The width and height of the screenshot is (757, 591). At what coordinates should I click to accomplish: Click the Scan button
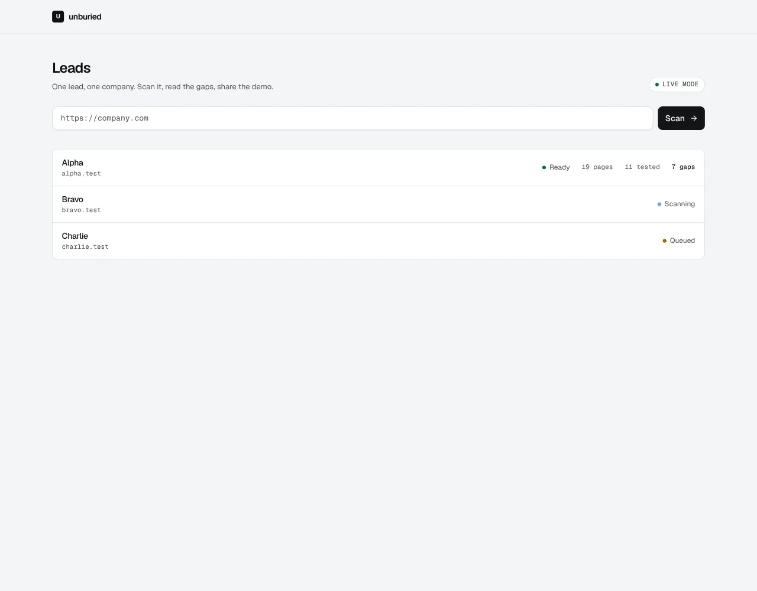coord(681,118)
